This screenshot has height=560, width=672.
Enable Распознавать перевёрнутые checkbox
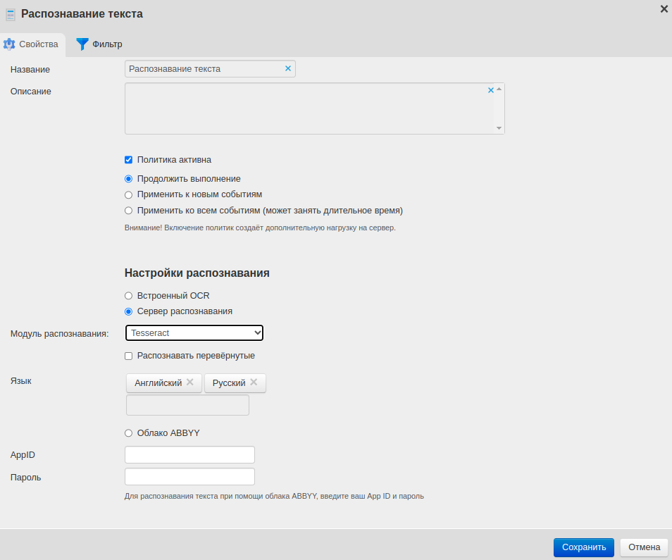tap(128, 356)
